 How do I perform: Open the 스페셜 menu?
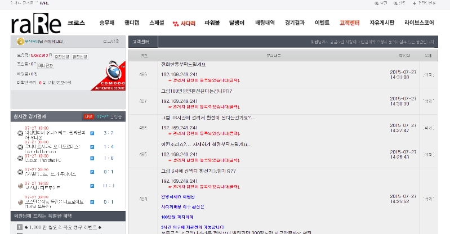point(157,23)
